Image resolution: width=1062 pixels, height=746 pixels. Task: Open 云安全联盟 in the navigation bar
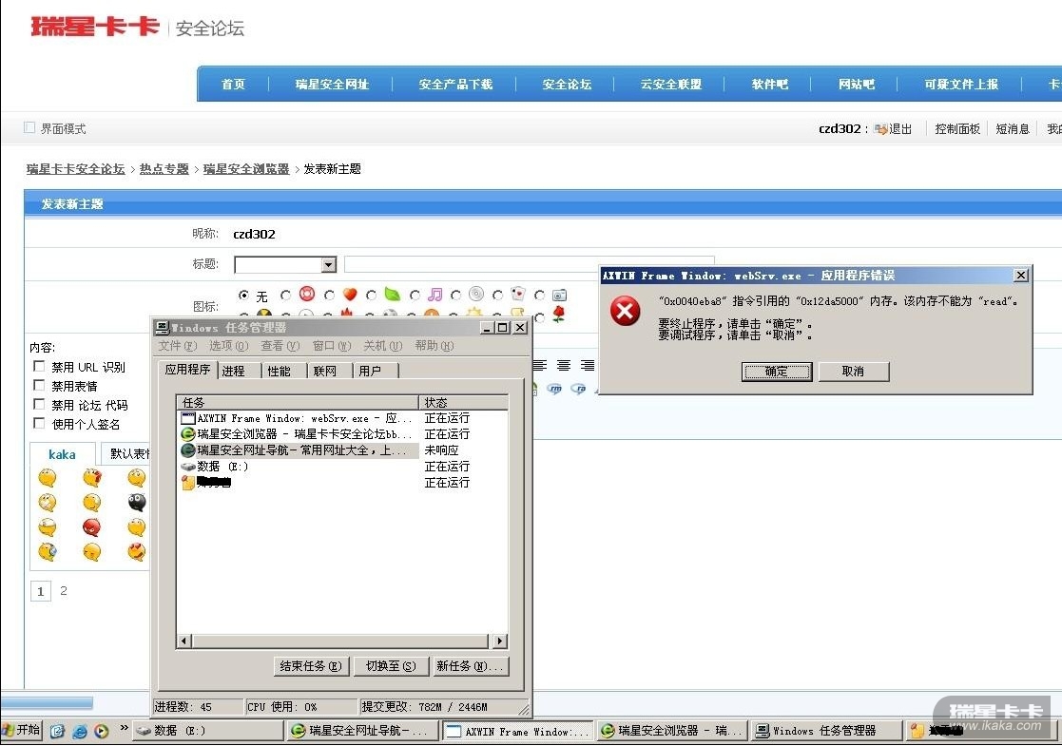click(x=670, y=85)
